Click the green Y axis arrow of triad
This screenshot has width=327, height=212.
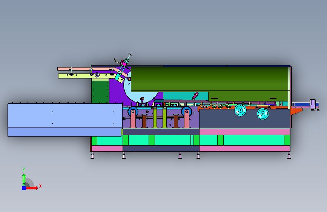click(24, 180)
